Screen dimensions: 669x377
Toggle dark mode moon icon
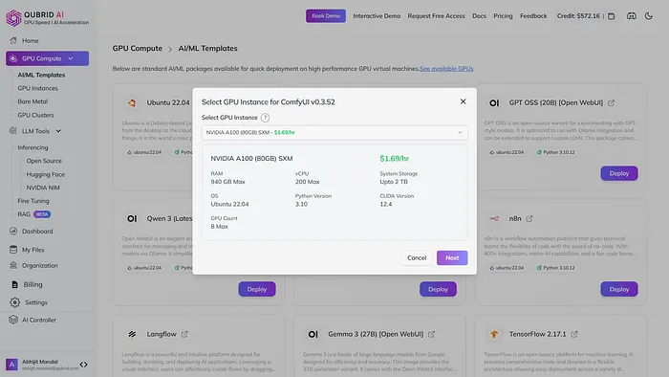point(649,16)
